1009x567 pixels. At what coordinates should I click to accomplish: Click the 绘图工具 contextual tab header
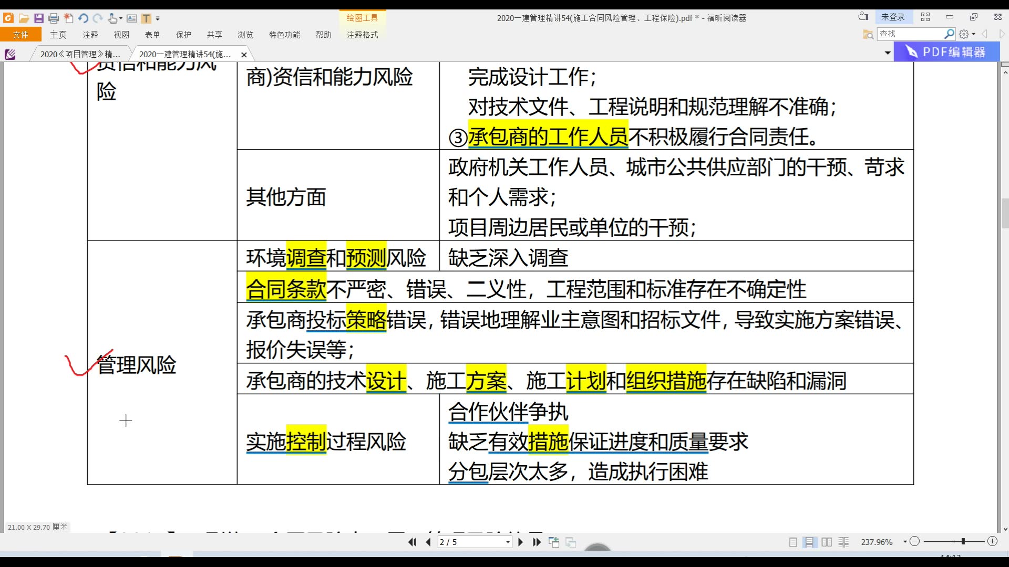(x=363, y=18)
